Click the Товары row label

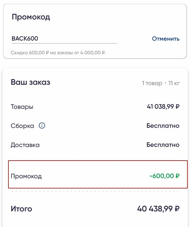point(22,107)
